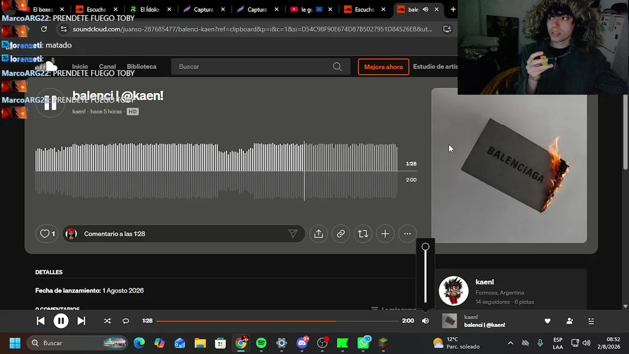This screenshot has height=354, width=629.
Task: Mute the audio with the player volume icon
Action: [426, 321]
